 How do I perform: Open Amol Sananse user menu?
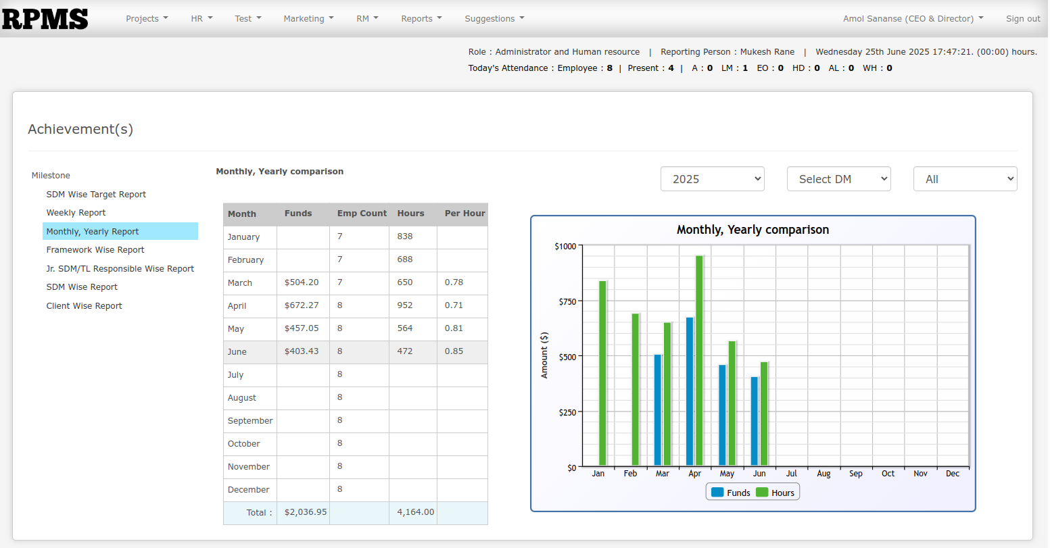(x=913, y=19)
